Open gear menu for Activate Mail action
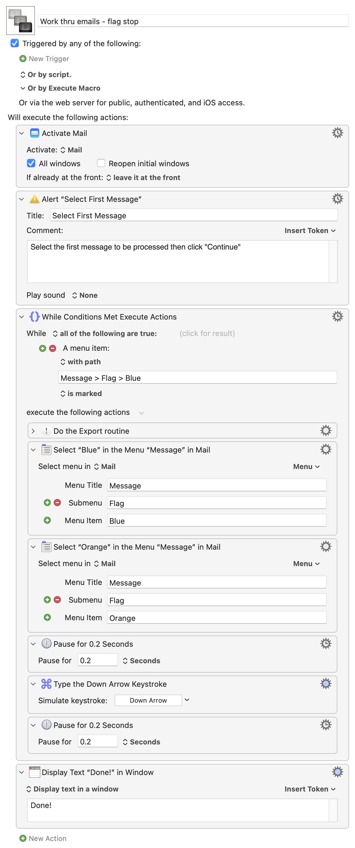Image resolution: width=355 pixels, height=848 pixels. (337, 133)
